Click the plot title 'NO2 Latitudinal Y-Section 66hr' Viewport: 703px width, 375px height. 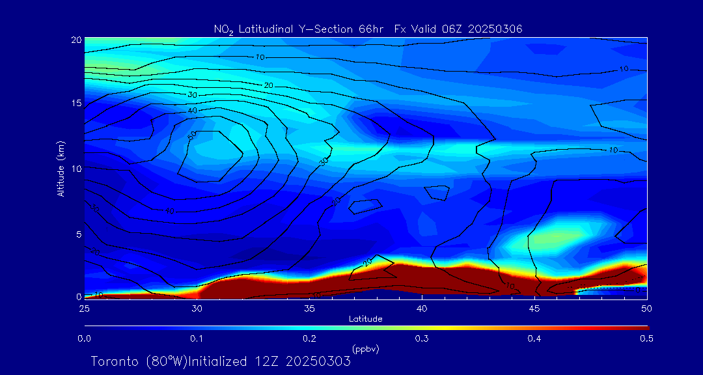(300, 29)
